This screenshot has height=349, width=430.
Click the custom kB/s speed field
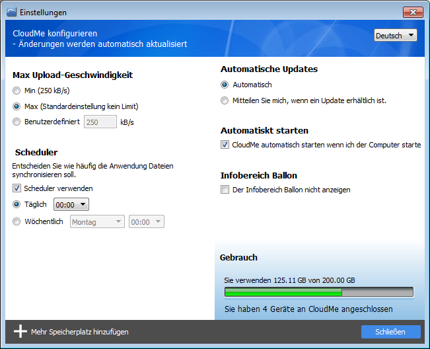(x=100, y=122)
